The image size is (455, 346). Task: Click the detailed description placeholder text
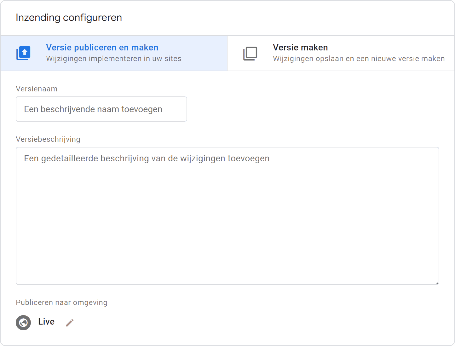click(146, 158)
